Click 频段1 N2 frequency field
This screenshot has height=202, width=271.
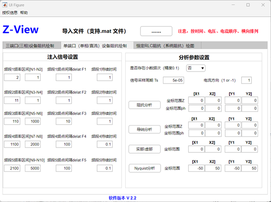(33, 77)
